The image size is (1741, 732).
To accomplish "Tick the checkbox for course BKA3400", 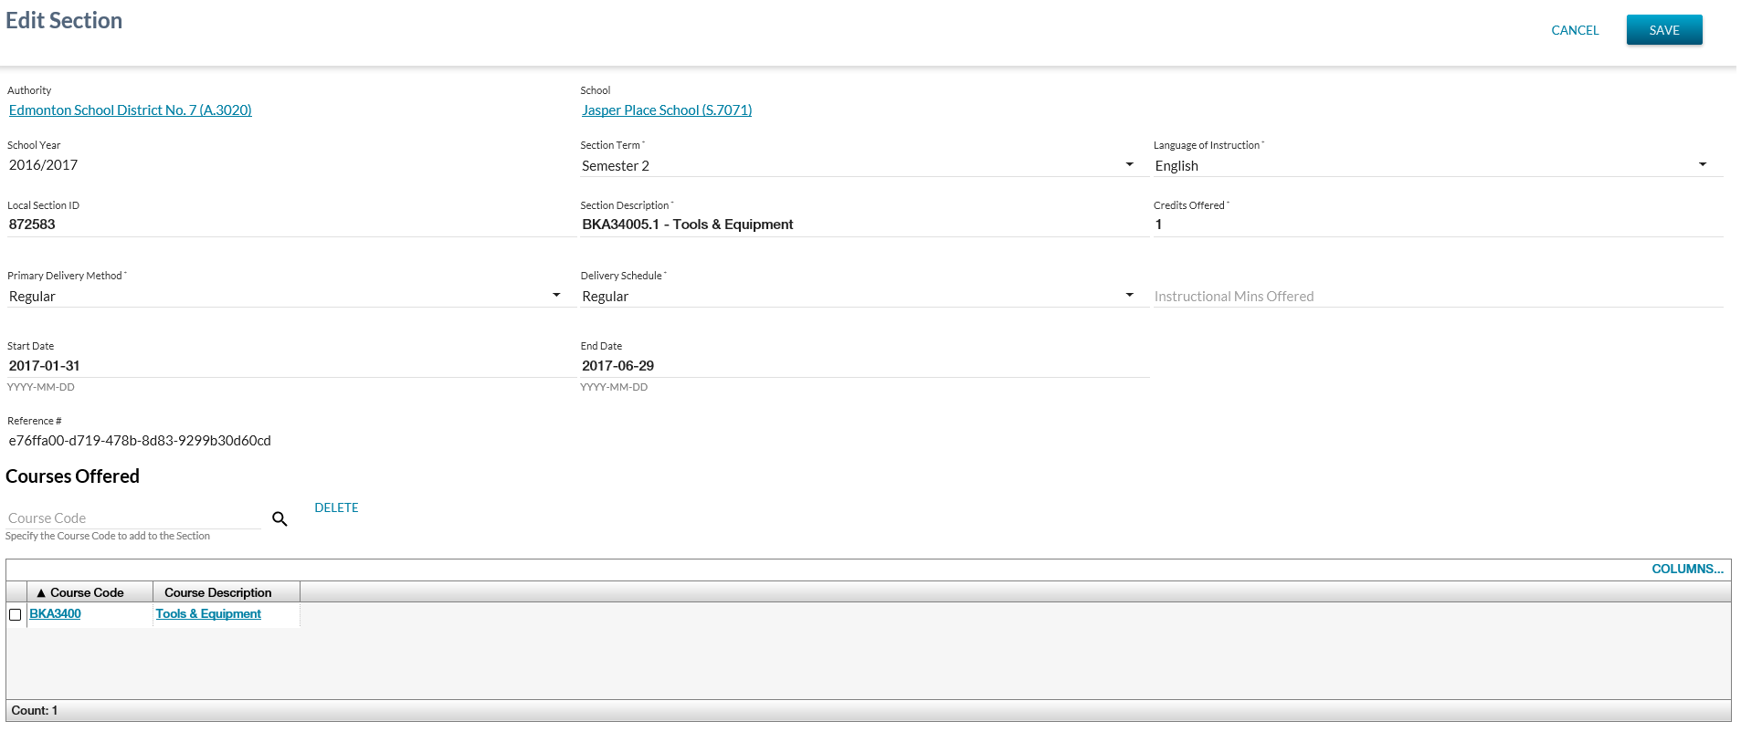I will click(x=16, y=615).
